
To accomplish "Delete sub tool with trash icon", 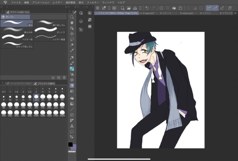I will tap(64, 78).
